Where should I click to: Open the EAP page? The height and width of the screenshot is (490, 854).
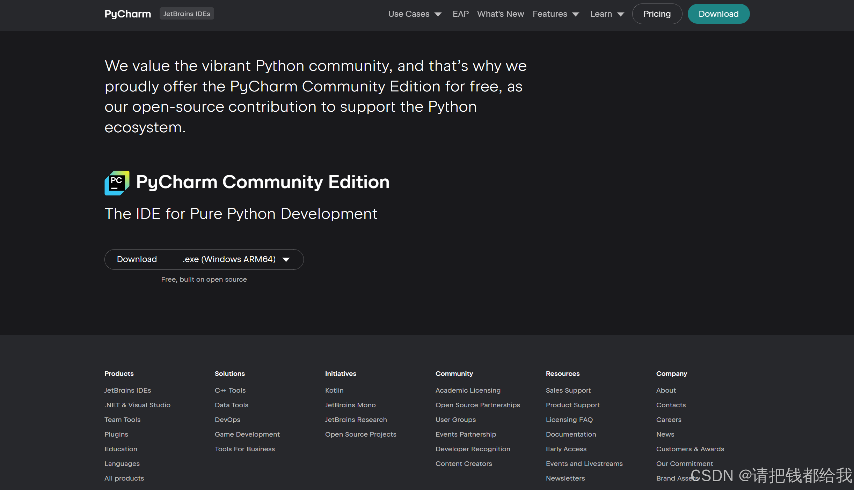460,14
